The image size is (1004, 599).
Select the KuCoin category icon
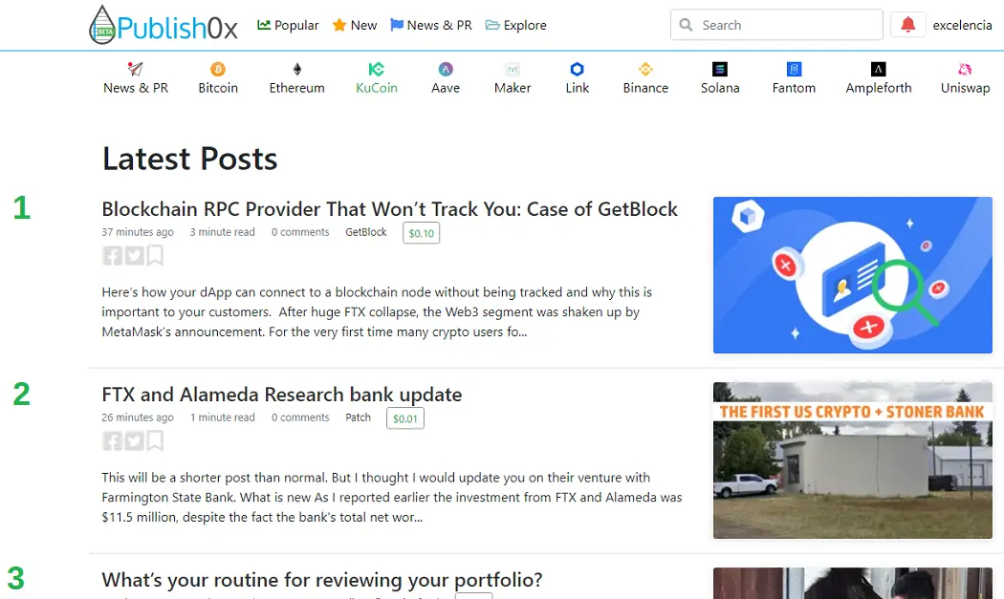pos(377,69)
